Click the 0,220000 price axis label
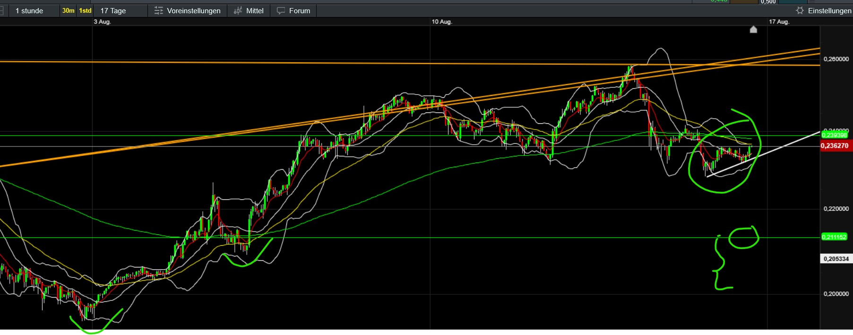This screenshot has width=853, height=335. tap(836, 209)
